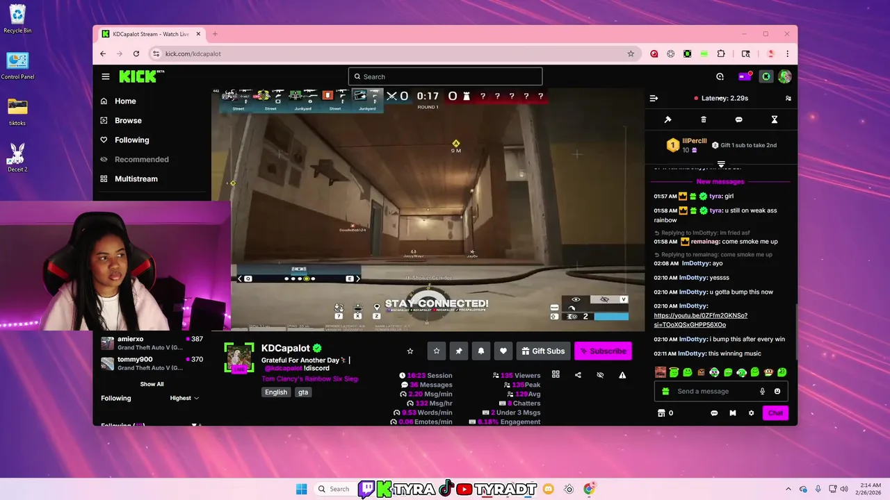The image size is (890, 500).
Task: Toggle the outline star next to channel name
Action: click(x=410, y=351)
